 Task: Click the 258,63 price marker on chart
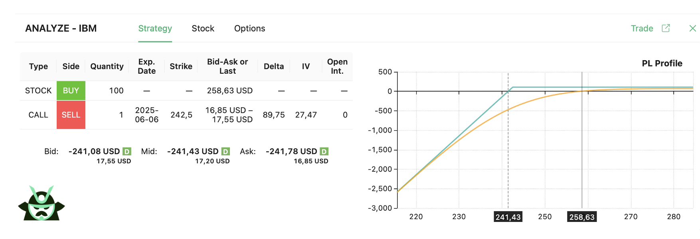(x=582, y=217)
